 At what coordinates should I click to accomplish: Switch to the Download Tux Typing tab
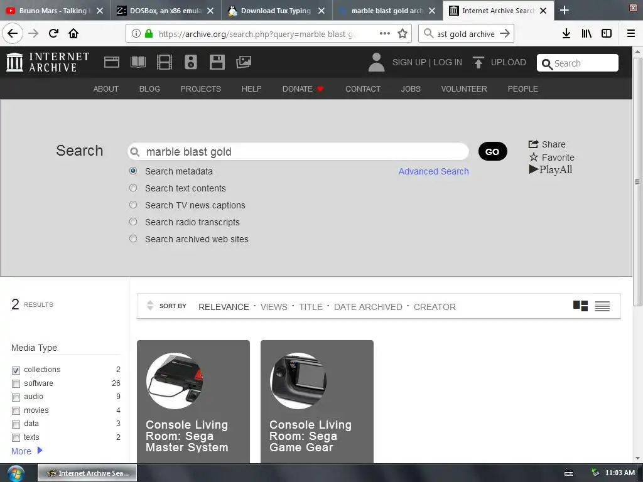point(276,11)
